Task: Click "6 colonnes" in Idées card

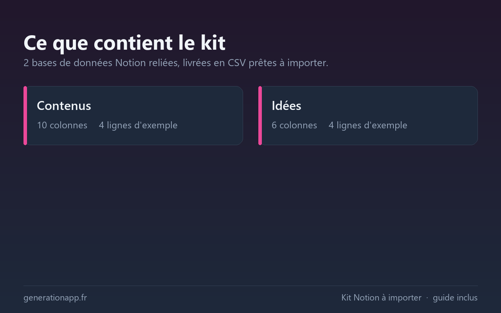Action: point(294,125)
